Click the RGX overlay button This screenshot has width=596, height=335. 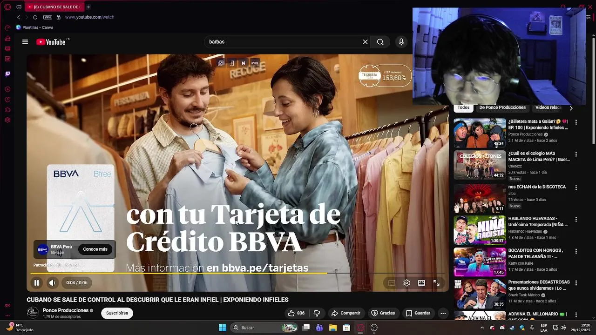click(255, 63)
